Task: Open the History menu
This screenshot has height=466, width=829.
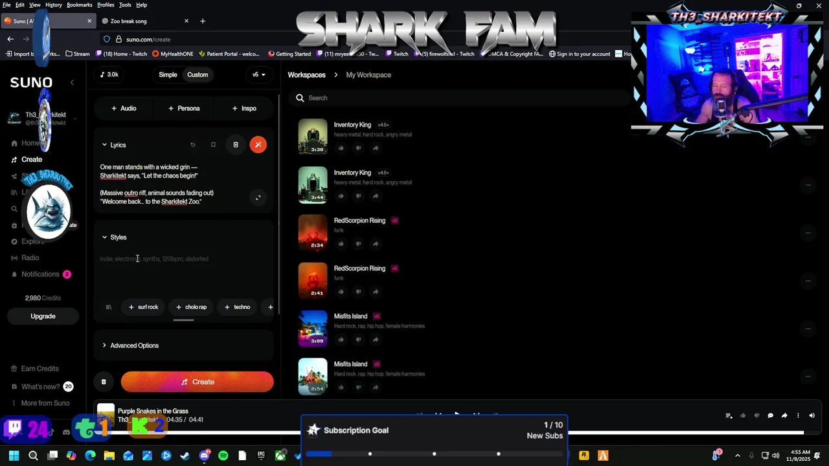Action: coord(54,5)
